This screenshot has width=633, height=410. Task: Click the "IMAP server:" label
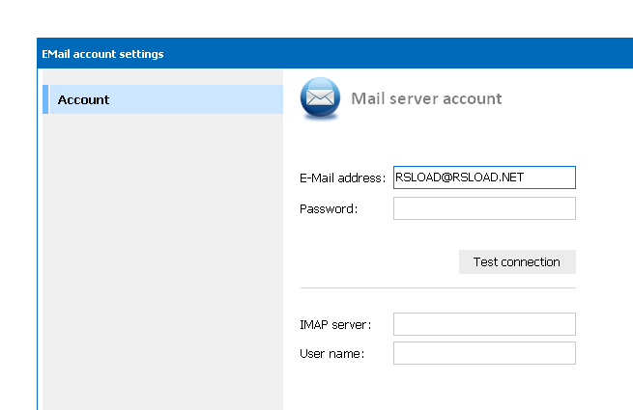[x=335, y=324]
